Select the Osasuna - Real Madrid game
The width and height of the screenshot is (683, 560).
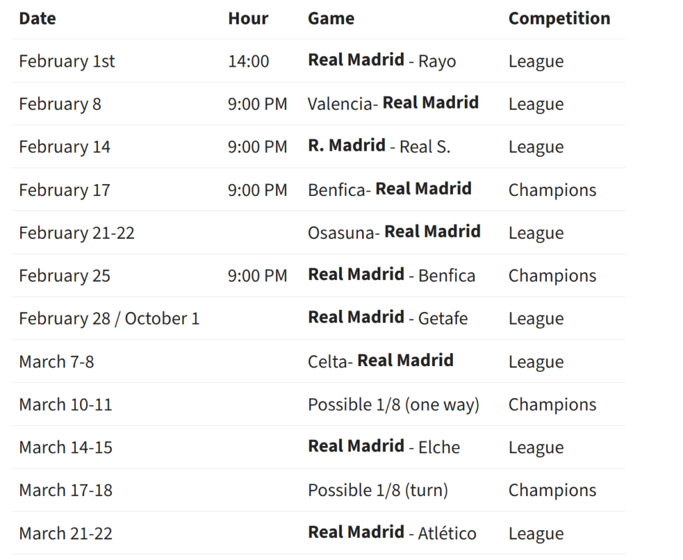[x=394, y=232]
